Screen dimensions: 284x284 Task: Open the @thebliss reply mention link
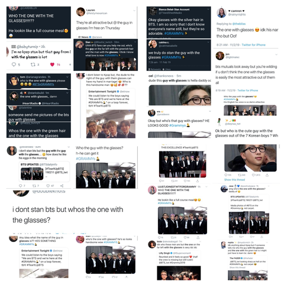point(239,24)
